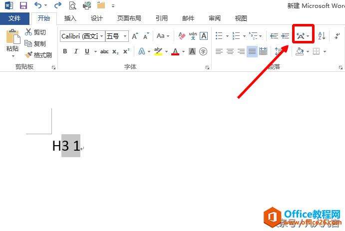Open the 五号 font size dropdown
345x231 pixels.
click(x=125, y=36)
